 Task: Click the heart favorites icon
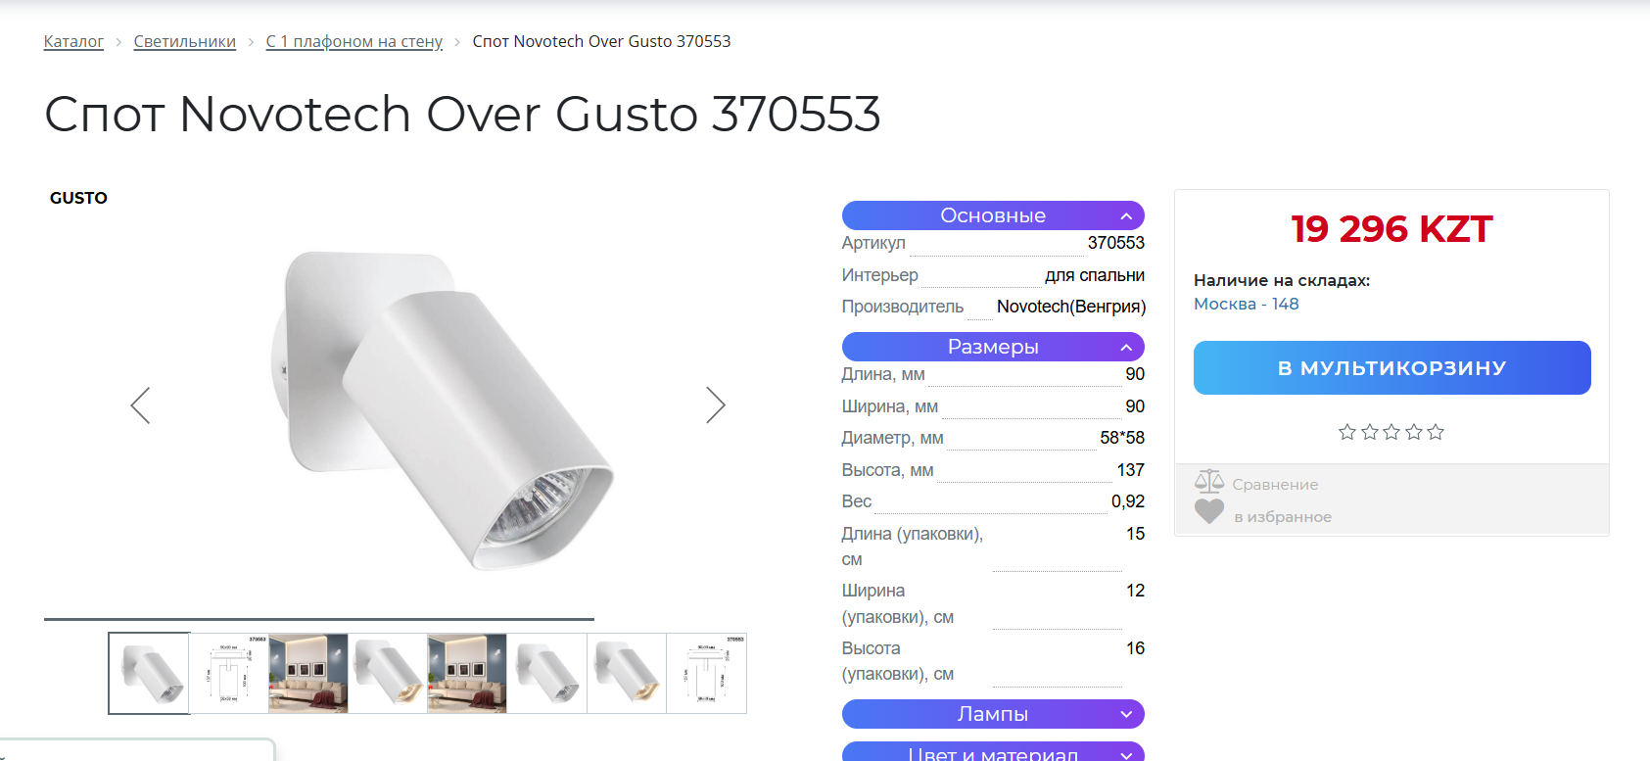click(x=1209, y=511)
